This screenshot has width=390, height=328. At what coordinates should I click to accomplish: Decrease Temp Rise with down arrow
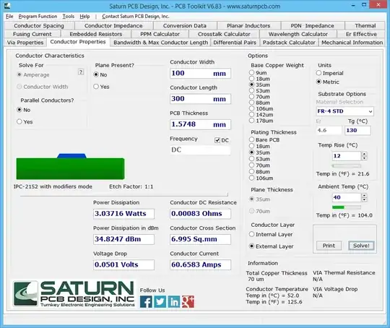pos(365,158)
